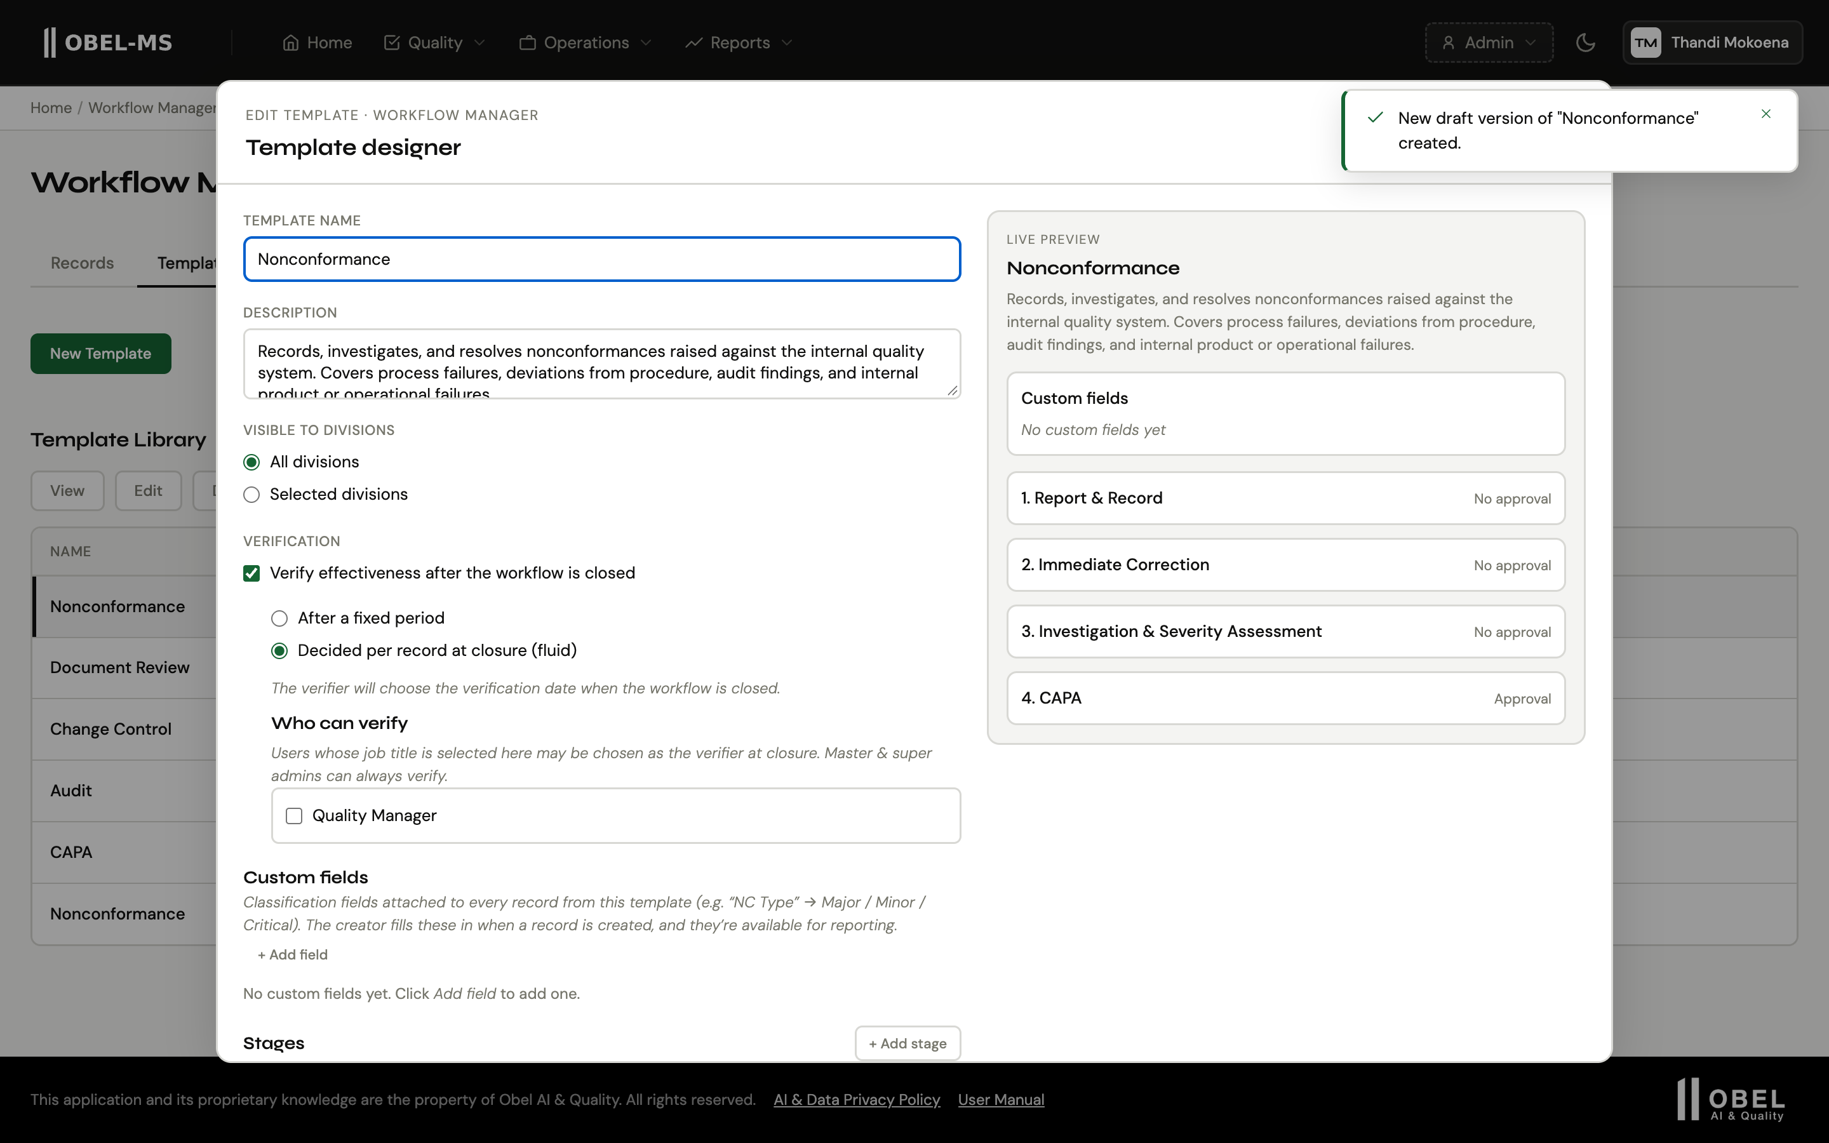Screen dimensions: 1829x1143
Task: Select Audit row in template library
Action: pyautogui.click(x=124, y=791)
